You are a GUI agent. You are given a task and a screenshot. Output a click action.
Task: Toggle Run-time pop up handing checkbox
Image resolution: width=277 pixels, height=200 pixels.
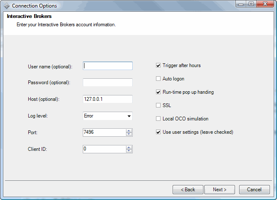[158, 92]
